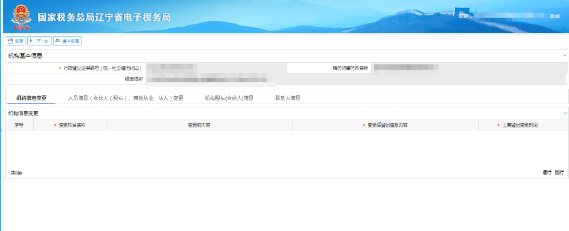This screenshot has width=569, height=231.
Task: Collapse the 机构信息变更 table section chevron
Action: point(565,113)
